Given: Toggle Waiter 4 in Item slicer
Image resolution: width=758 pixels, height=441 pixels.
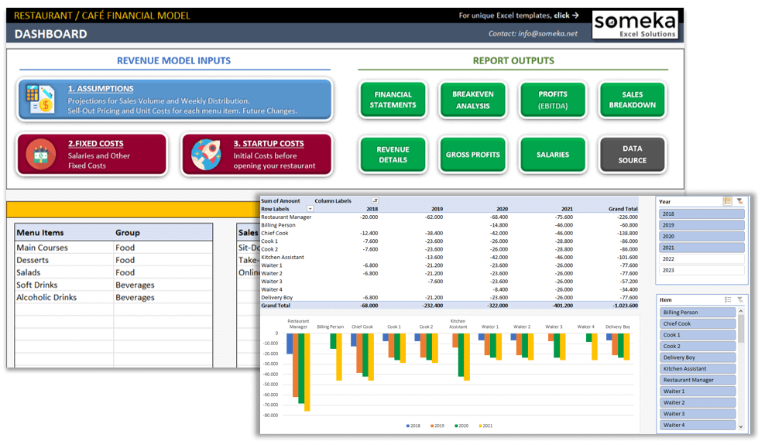Looking at the screenshot, I should click(x=698, y=425).
